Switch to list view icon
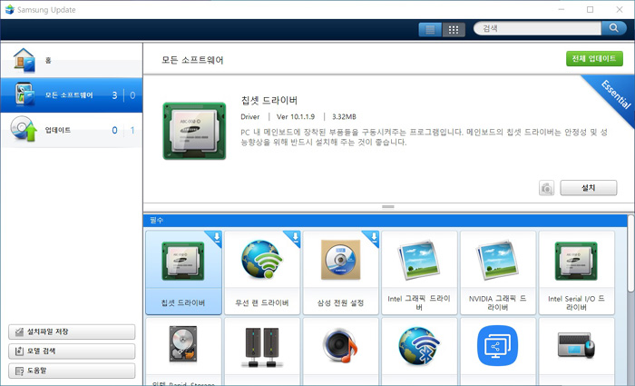 (430, 29)
